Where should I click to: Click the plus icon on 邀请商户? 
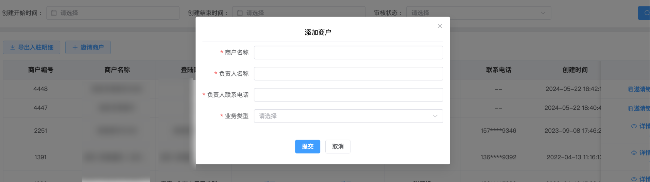(x=75, y=48)
